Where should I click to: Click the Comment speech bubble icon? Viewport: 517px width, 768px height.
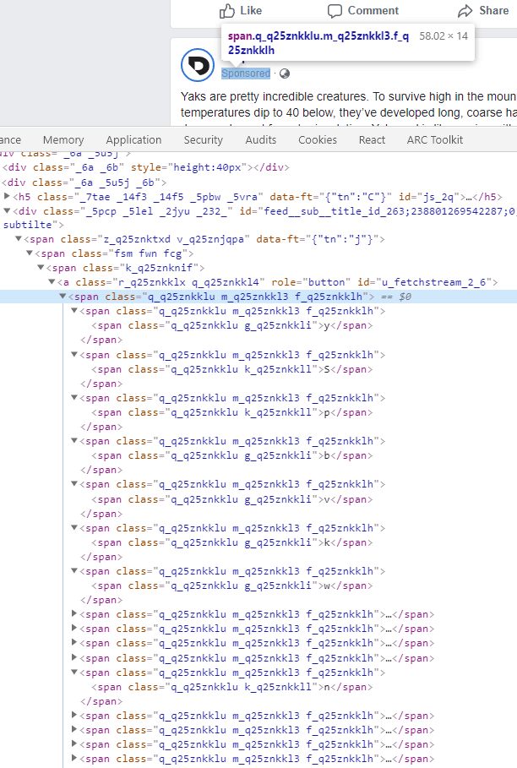coord(335,11)
